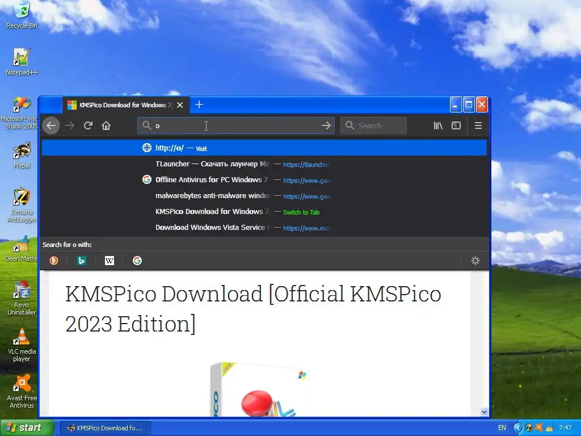Click the Go arrow in the address bar
Viewport: 581px width, 436px height.
point(326,125)
